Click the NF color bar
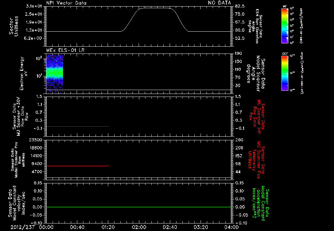Viewport: 334px width, 231px height. pos(285,25)
